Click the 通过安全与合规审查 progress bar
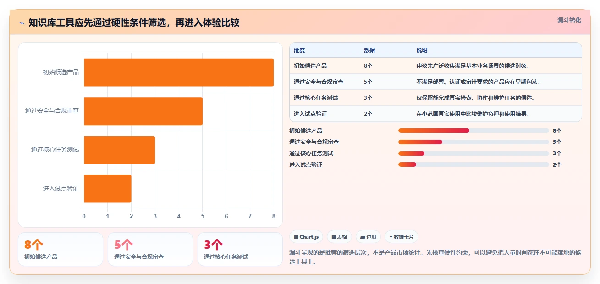 pos(473,142)
